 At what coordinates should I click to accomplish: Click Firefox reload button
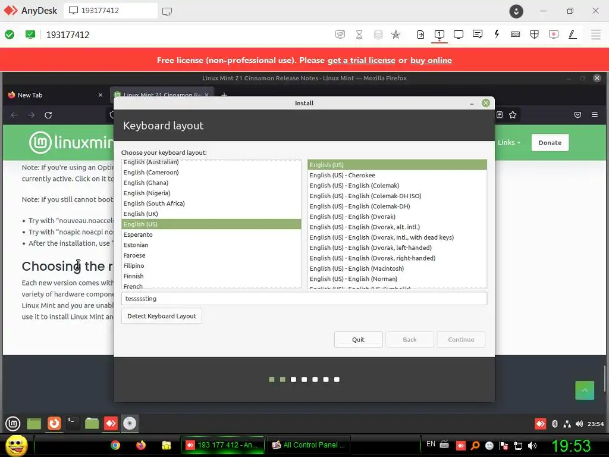(48, 115)
